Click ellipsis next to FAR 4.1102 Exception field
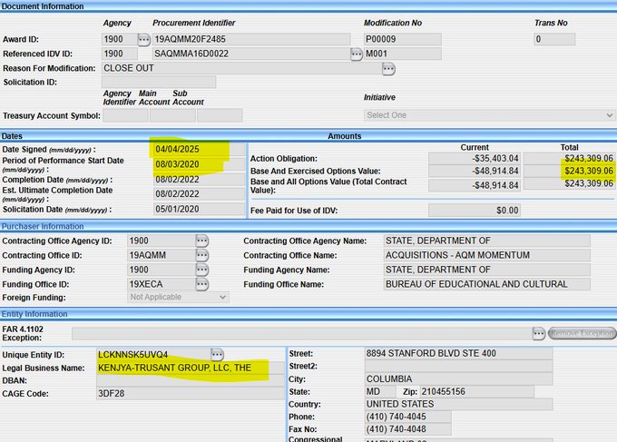This screenshot has height=442, width=617. point(539,333)
